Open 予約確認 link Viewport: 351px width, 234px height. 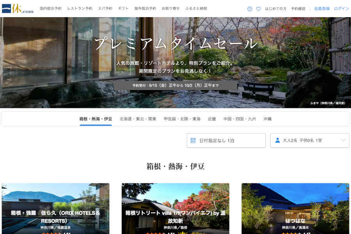pos(298,9)
